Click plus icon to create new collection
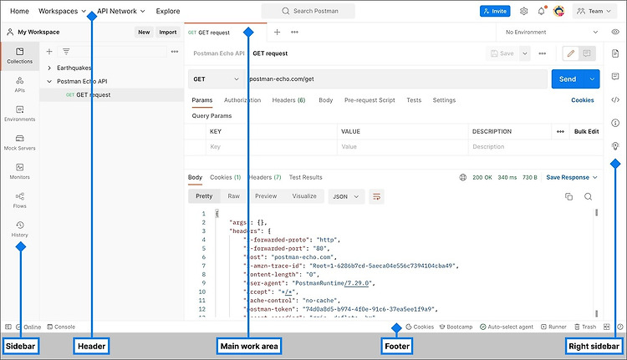This screenshot has width=627, height=360. [x=49, y=52]
